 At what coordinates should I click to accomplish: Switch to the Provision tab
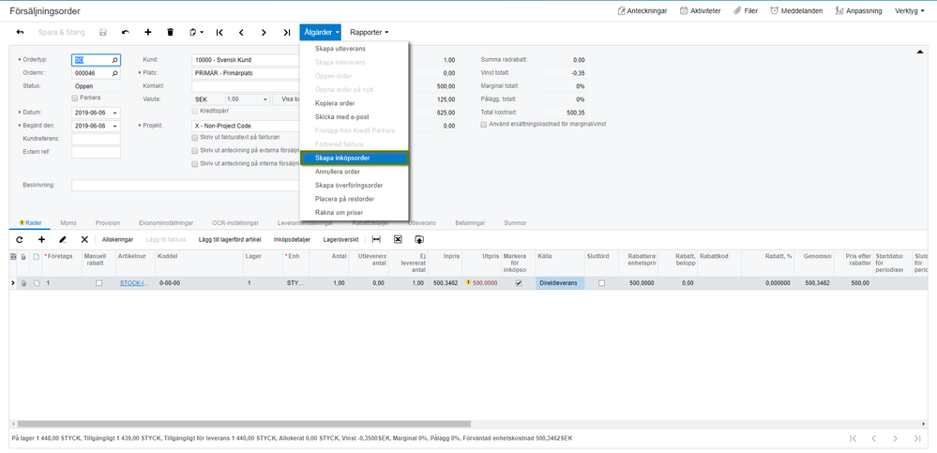[108, 223]
